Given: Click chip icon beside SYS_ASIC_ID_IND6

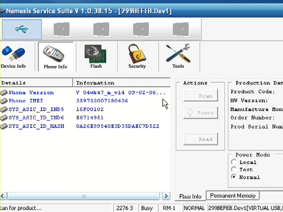Looking at the screenshot, I should coord(4,118).
